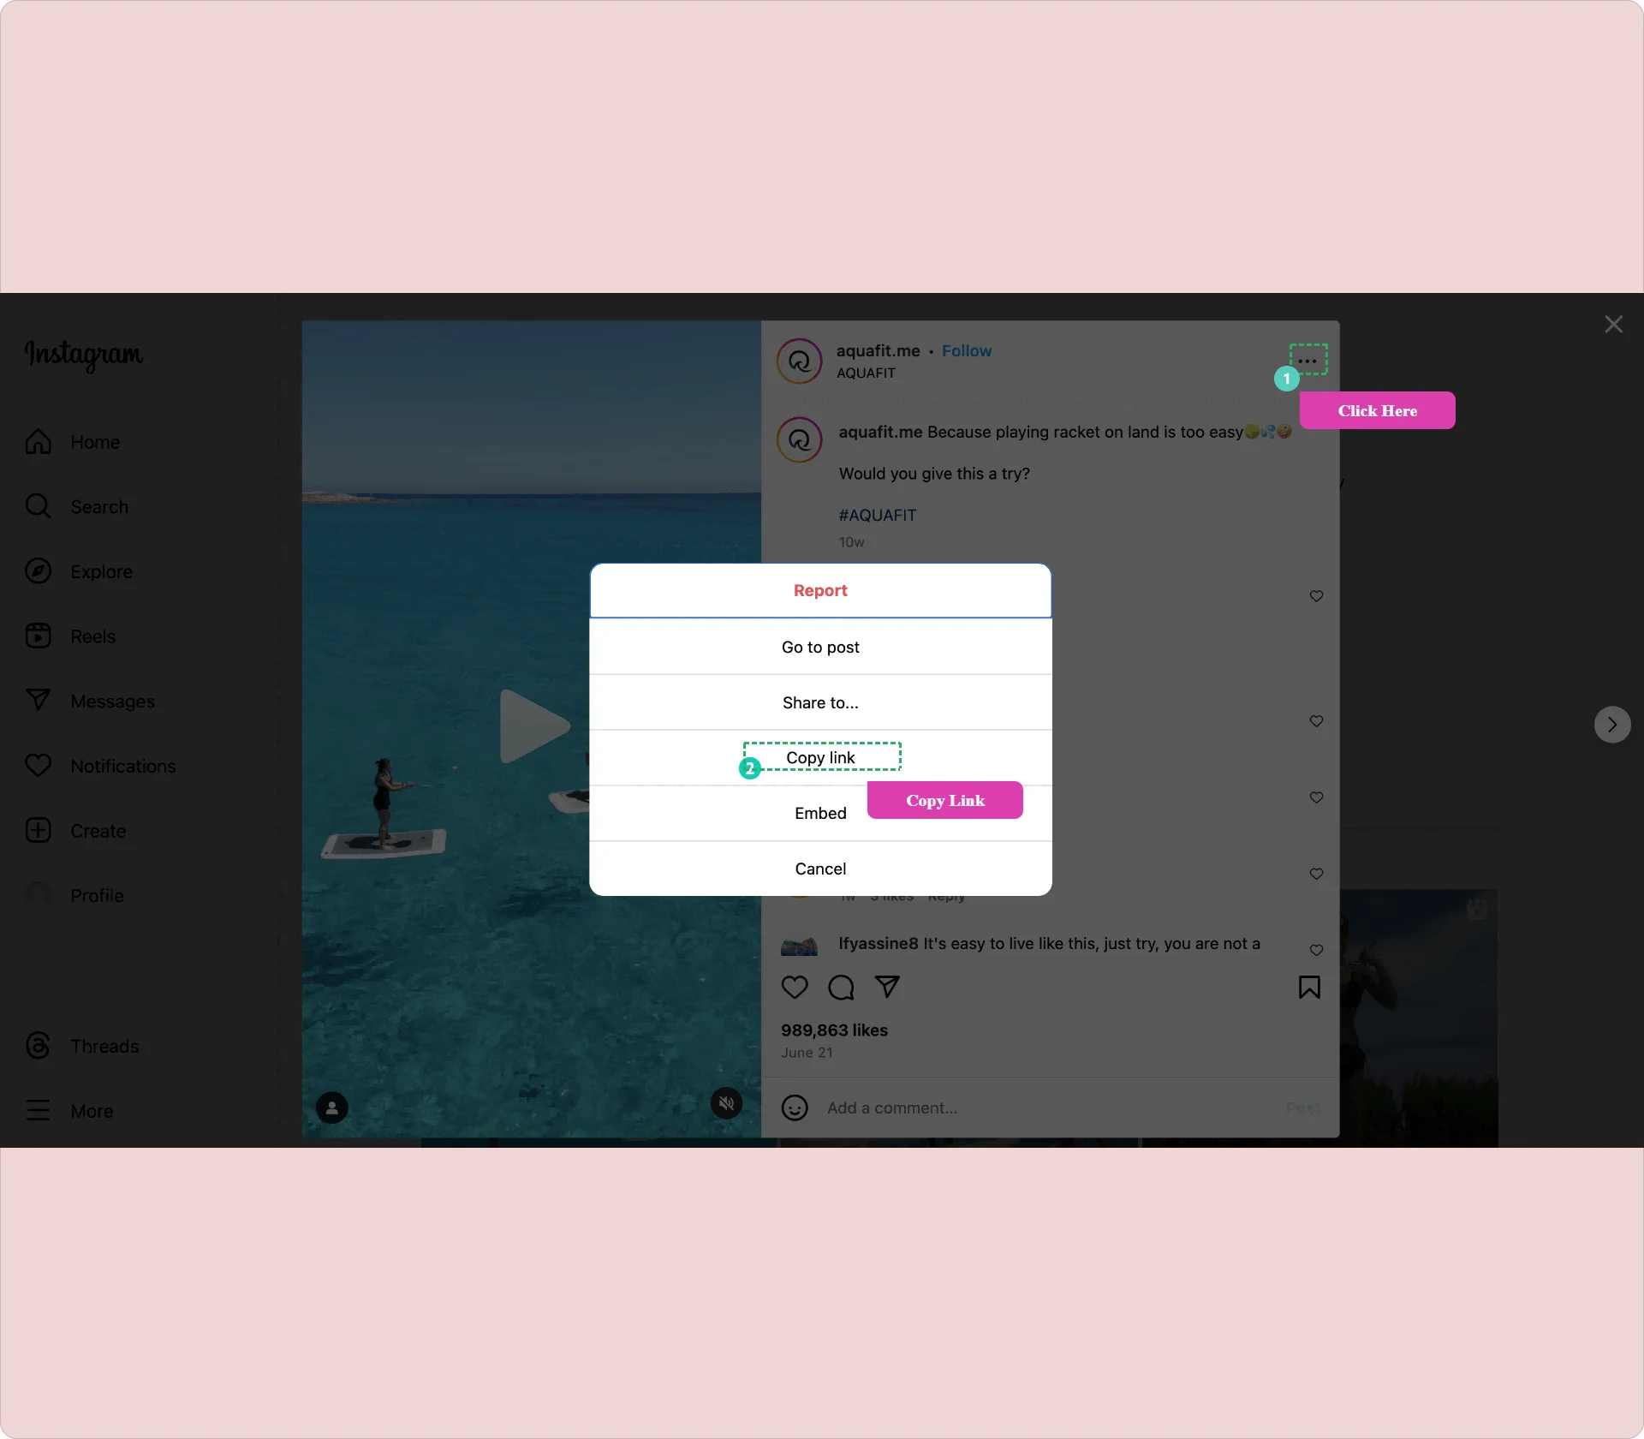
Task: Click Embed option in the dialog
Action: click(820, 813)
